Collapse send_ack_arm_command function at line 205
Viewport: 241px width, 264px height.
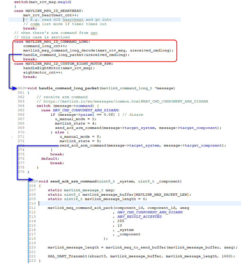click(x=37, y=182)
